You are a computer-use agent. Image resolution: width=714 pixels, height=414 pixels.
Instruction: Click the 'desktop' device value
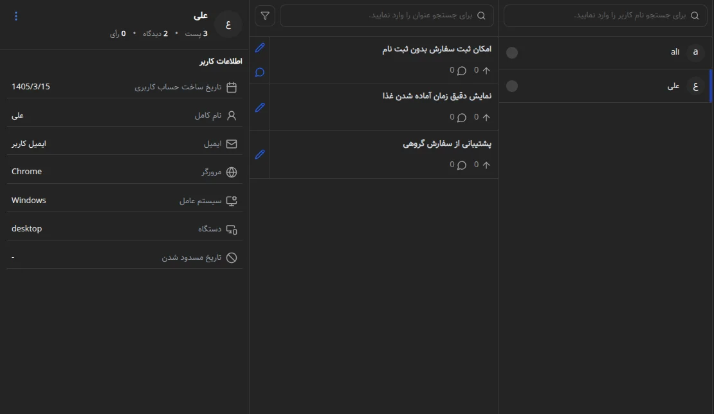(26, 228)
